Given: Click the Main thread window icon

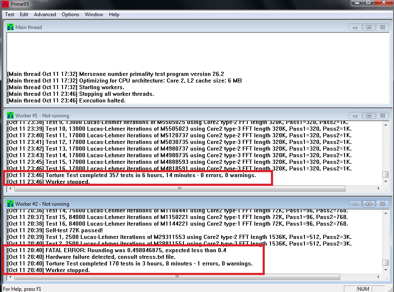Looking at the screenshot, I should coord(10,27).
